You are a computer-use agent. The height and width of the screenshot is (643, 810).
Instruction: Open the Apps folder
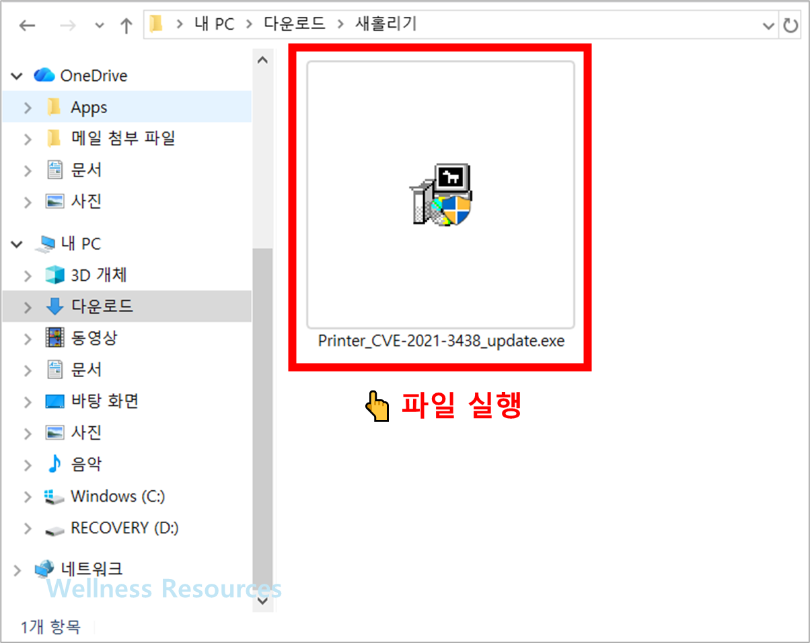(89, 107)
